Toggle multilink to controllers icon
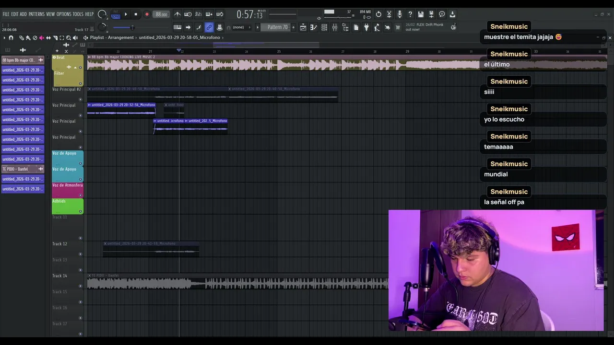 (209, 27)
